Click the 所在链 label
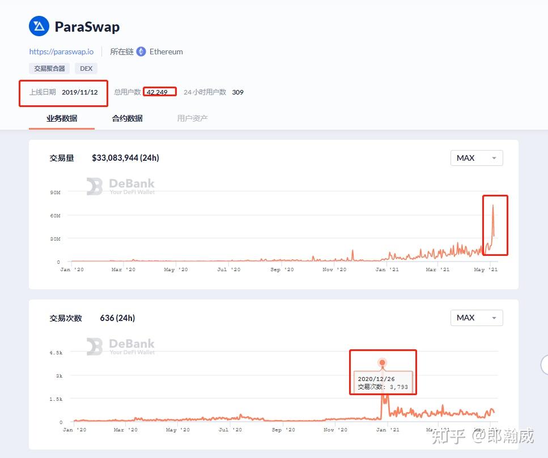Screen dimensions: 548x458 (122, 52)
